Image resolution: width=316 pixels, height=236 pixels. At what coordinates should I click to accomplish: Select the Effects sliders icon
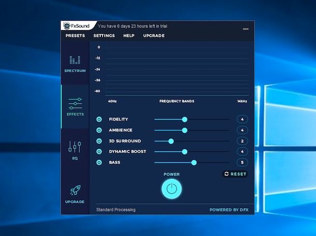75,104
